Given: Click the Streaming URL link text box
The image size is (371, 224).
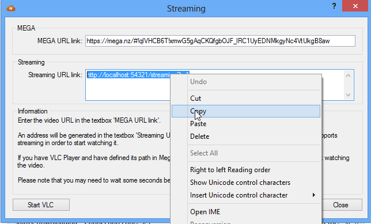Looking at the screenshot, I should click(219, 85).
